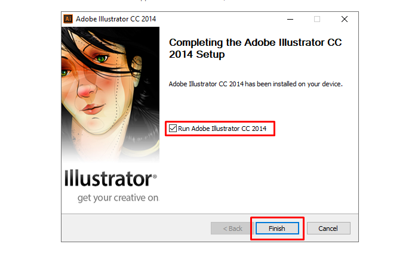The width and height of the screenshot is (418, 266).
Task: Click the Ai application icon in title bar
Action: coord(68,18)
